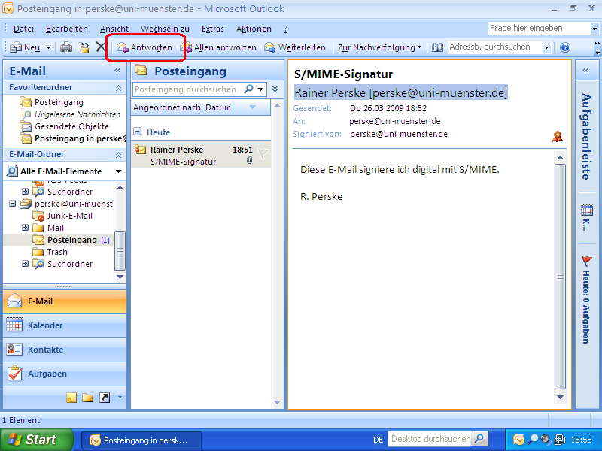
Task: Open the Aktionen menu
Action: coord(254,29)
